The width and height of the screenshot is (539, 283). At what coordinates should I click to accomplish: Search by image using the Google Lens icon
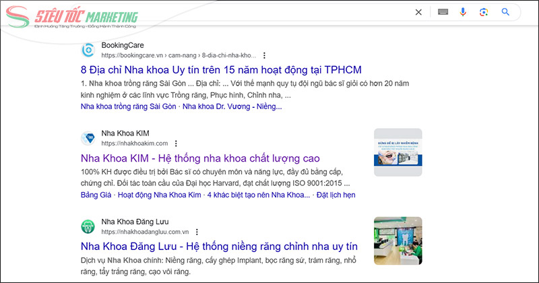point(483,12)
